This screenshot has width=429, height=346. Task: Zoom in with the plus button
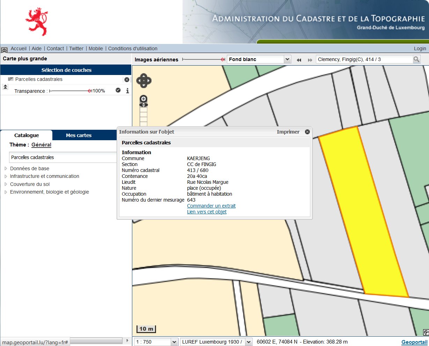143,99
